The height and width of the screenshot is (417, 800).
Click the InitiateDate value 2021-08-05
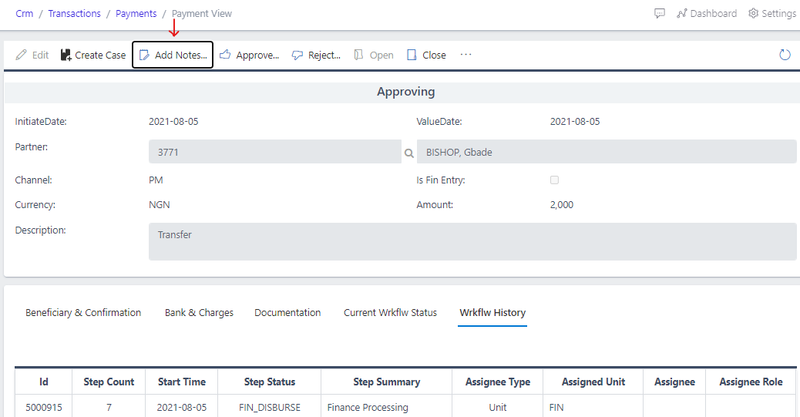[173, 122]
